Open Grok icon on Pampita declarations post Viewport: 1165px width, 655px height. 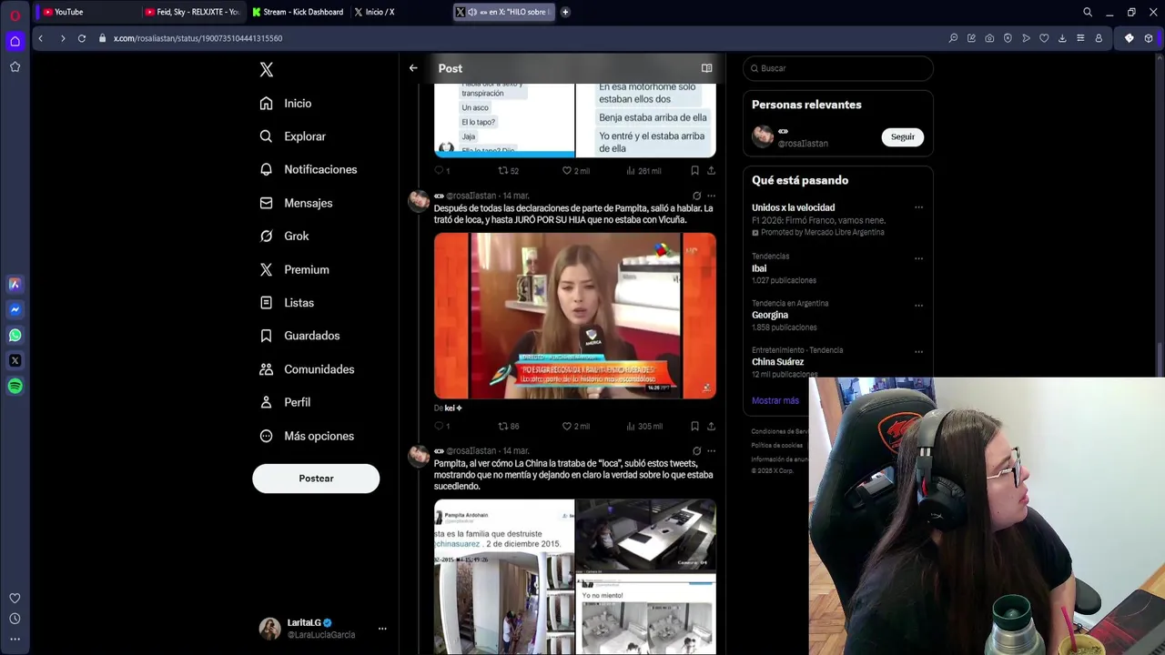696,196
